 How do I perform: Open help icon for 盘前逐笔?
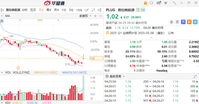(x=107, y=76)
